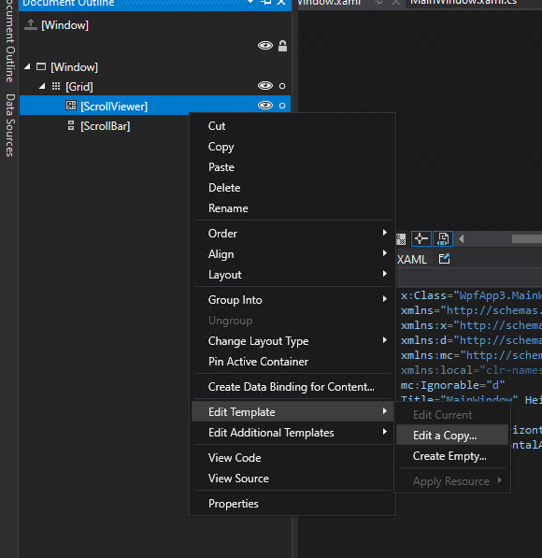Click the designer horizontal scrollbar left arrow
This screenshot has height=558, width=542.
[x=462, y=238]
